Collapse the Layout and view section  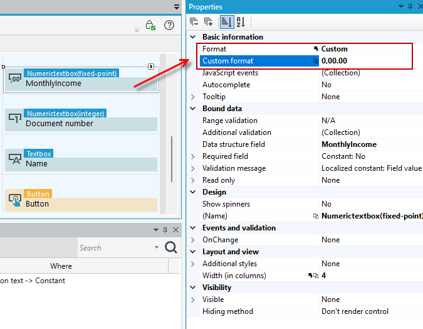coord(193,252)
